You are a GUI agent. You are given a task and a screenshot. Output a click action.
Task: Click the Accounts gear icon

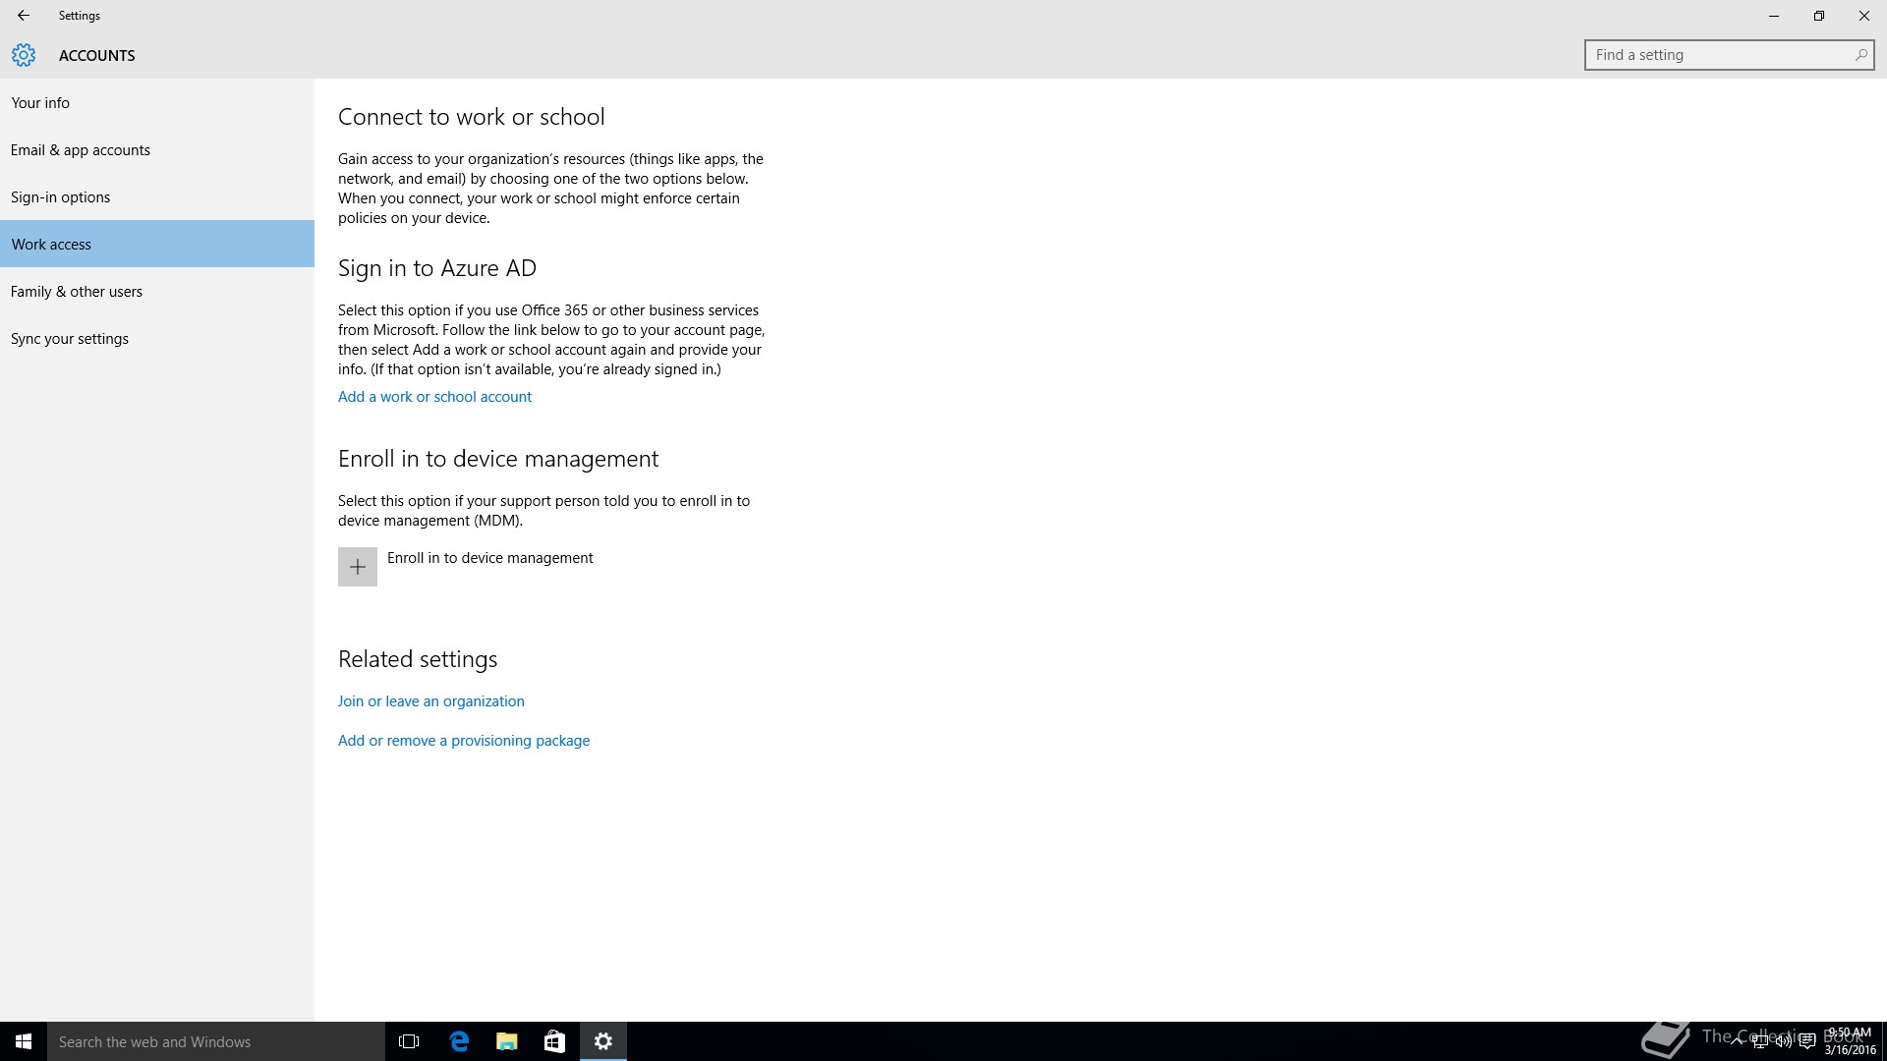(x=24, y=55)
